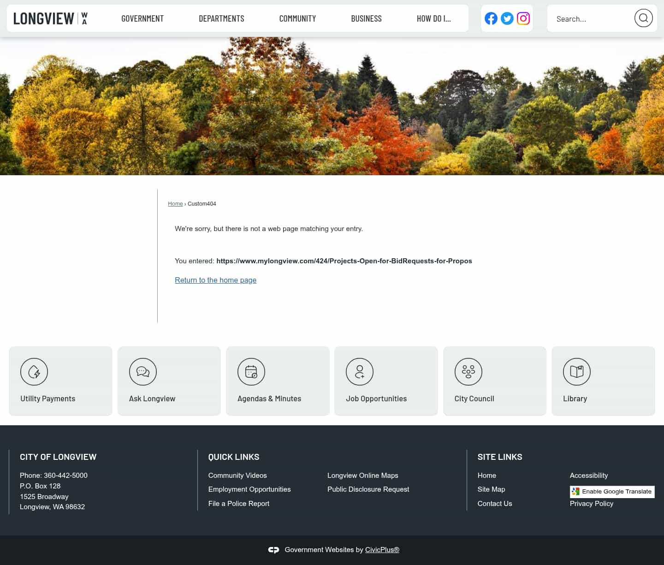Click inside the search input field

click(590, 18)
